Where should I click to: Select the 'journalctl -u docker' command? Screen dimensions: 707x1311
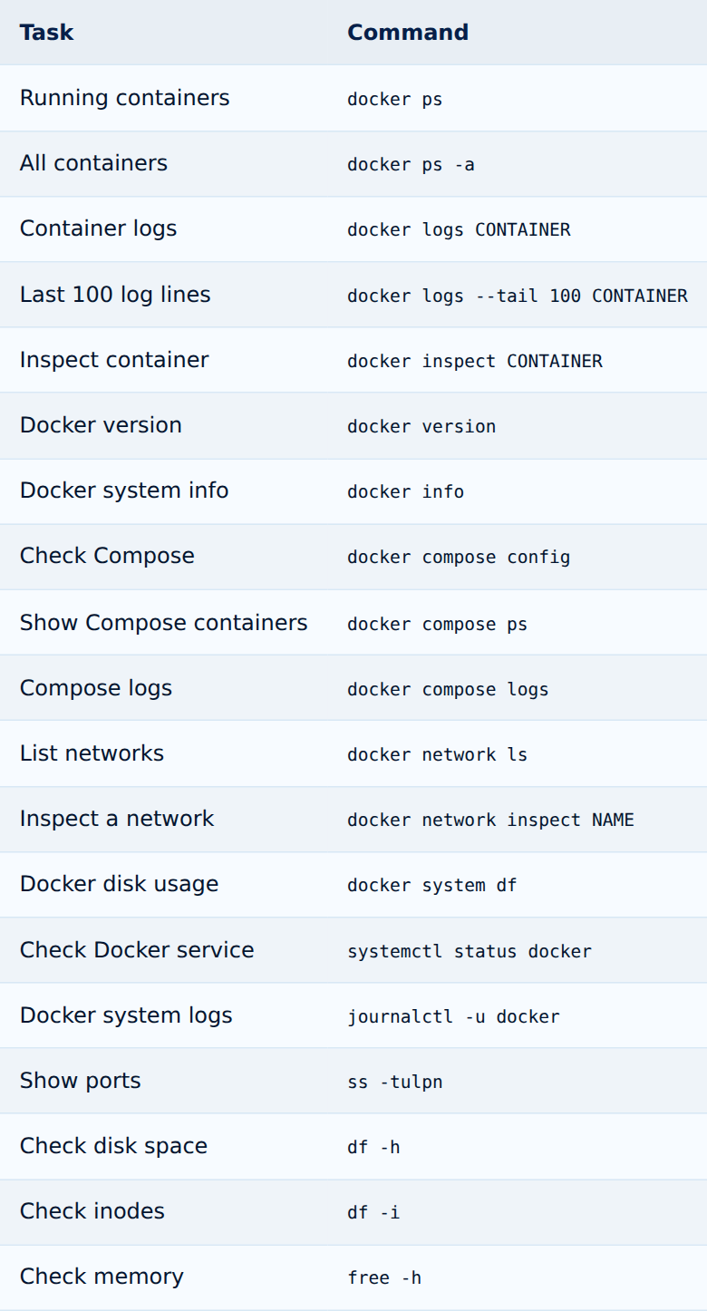(x=453, y=1016)
